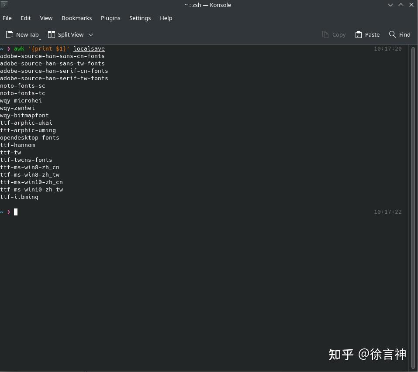418x372 pixels.
Task: Open the Plugins menu
Action: [x=110, y=18]
